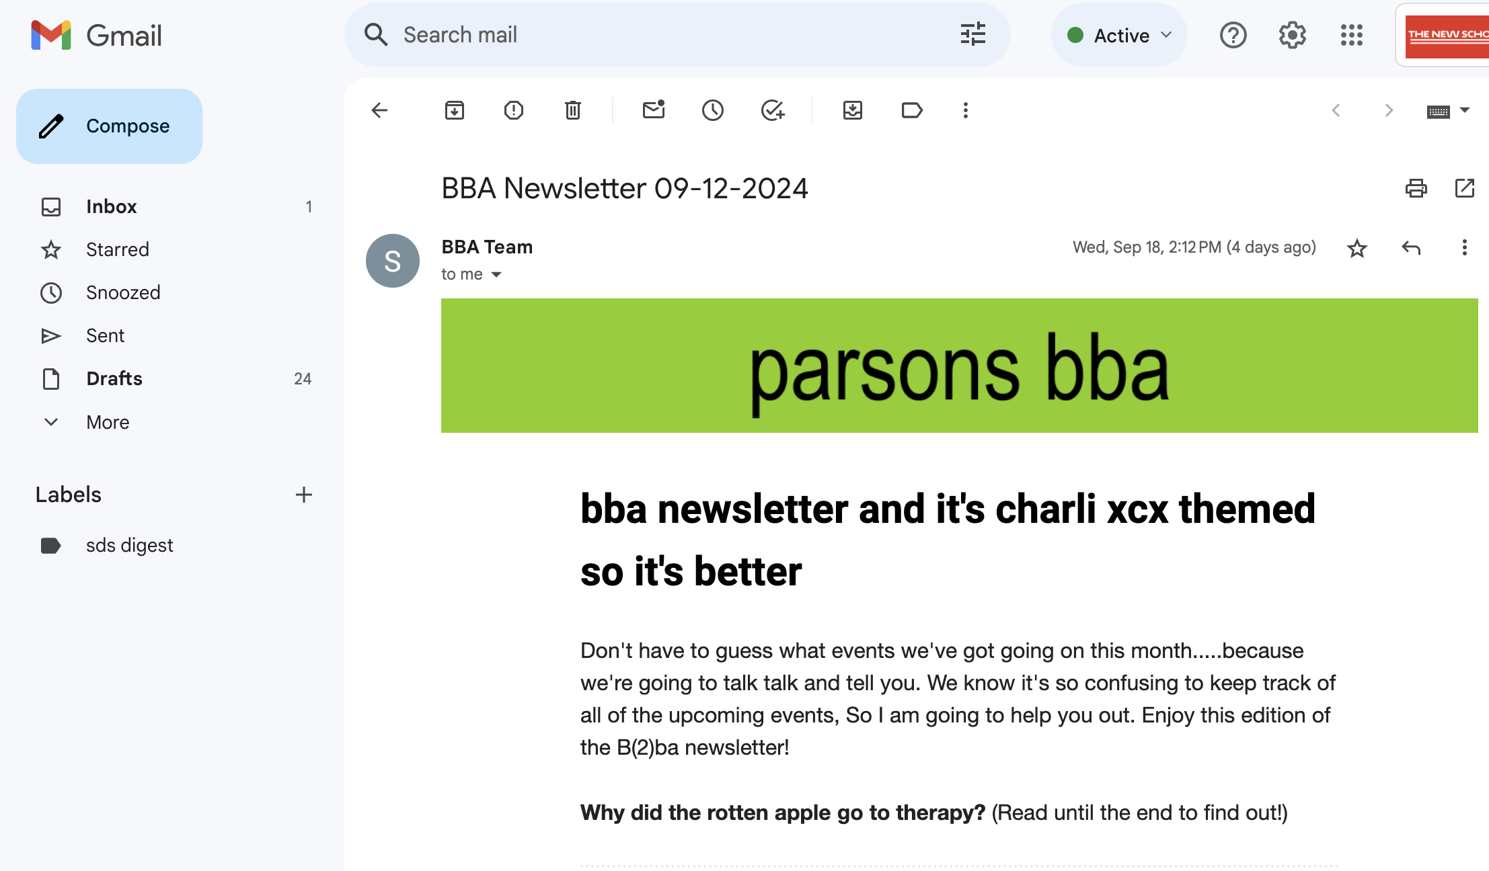Open the Active status dropdown
Viewport: 1489px width, 871px height.
click(x=1120, y=35)
